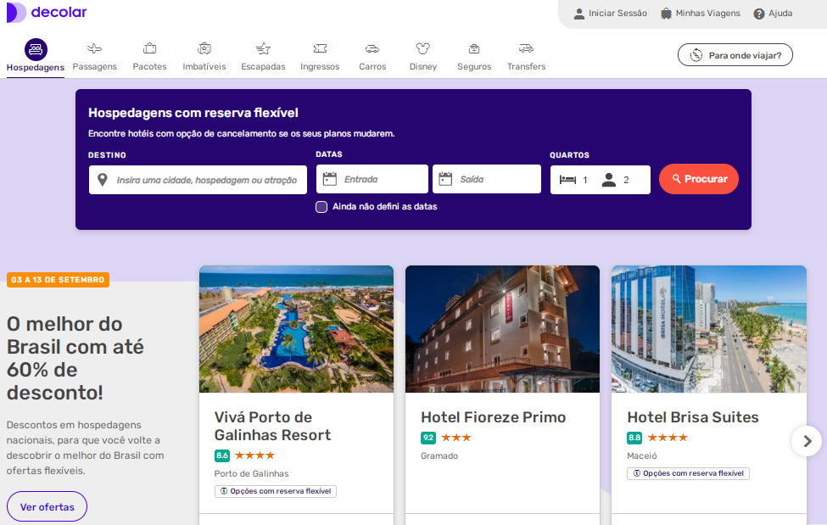827x525 pixels.
Task: Click the 'Para onde viajar?' button
Action: (x=735, y=55)
